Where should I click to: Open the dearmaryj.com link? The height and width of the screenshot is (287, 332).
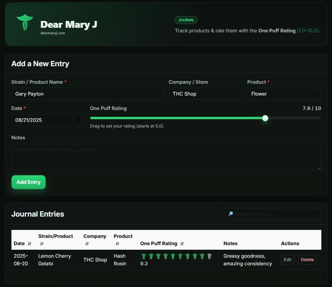click(x=53, y=33)
